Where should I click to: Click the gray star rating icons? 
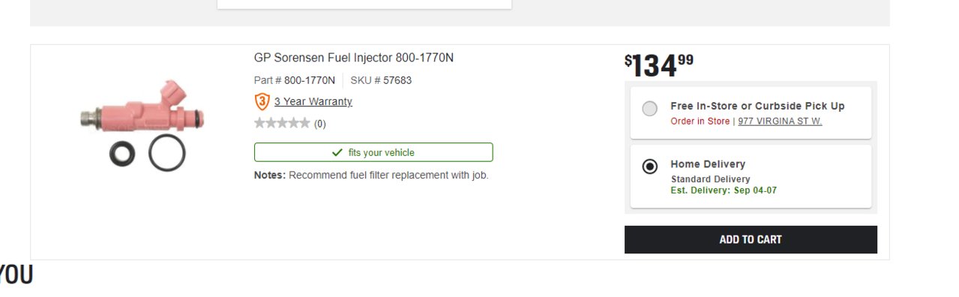[282, 124]
